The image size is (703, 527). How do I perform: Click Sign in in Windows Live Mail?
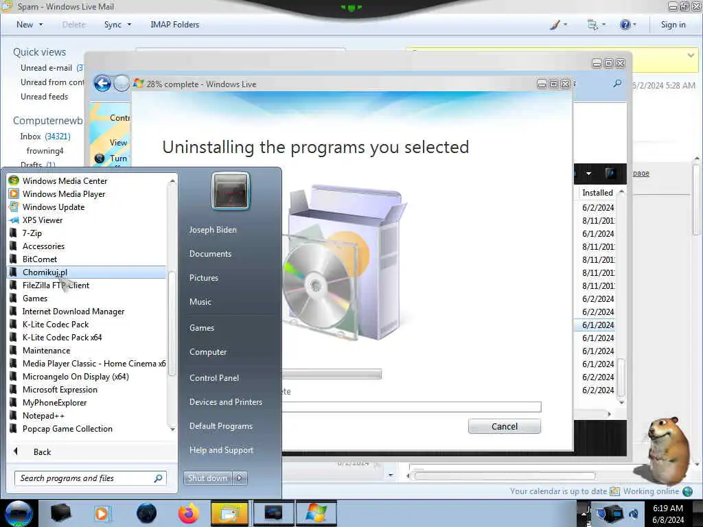click(x=673, y=25)
